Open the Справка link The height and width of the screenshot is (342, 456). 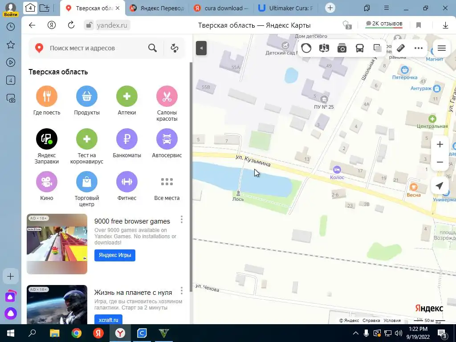tap(371, 321)
